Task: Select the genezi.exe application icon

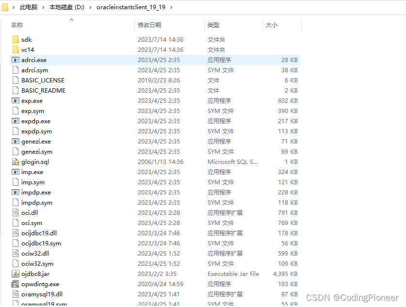Action: (x=16, y=141)
